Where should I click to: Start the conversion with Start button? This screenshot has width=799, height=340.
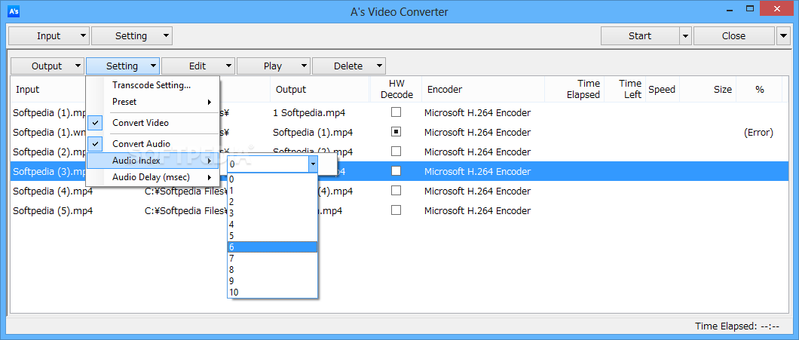pos(639,35)
